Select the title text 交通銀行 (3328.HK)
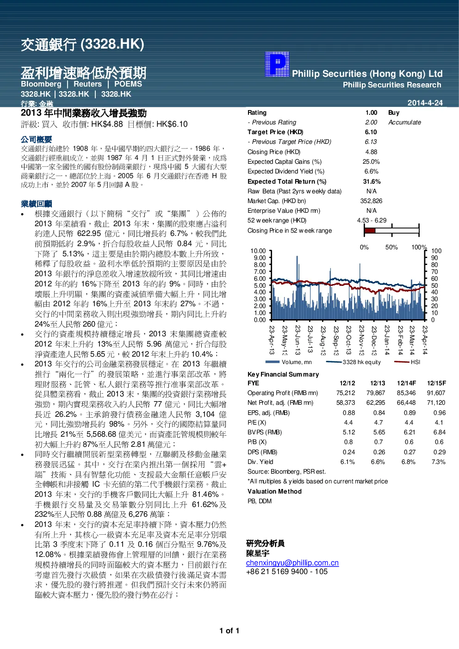Screen dimensions: 459x649 82,44
